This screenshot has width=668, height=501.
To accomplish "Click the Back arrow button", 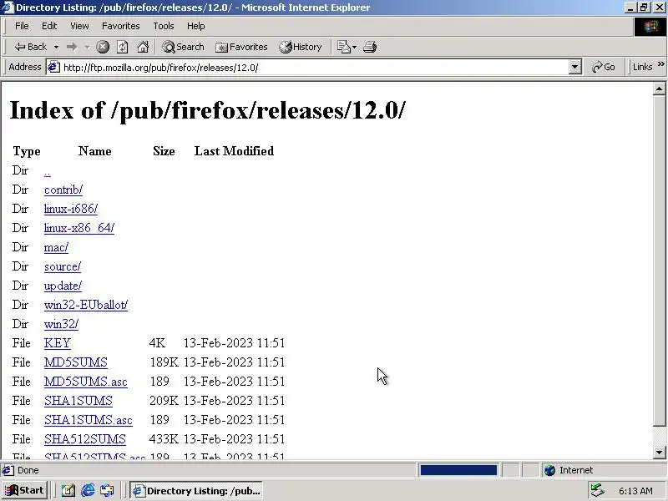I will point(30,47).
